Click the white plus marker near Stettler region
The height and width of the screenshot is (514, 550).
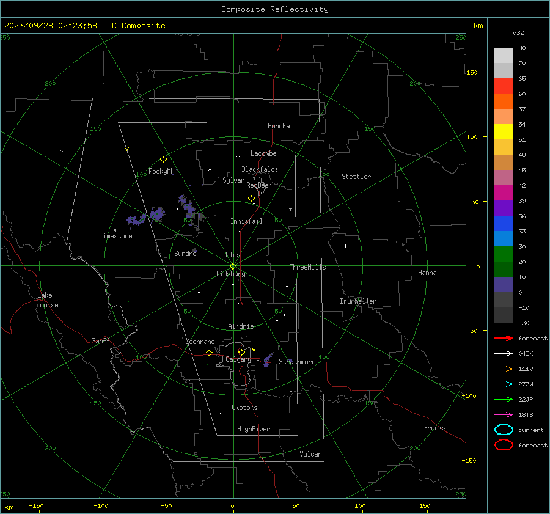[x=345, y=246]
